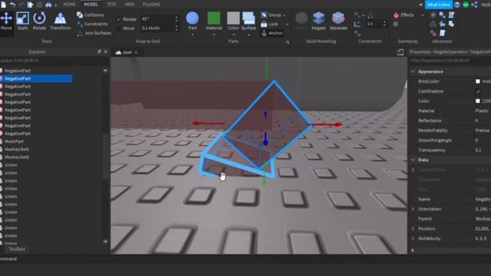Select the Rotate tool

[39, 21]
